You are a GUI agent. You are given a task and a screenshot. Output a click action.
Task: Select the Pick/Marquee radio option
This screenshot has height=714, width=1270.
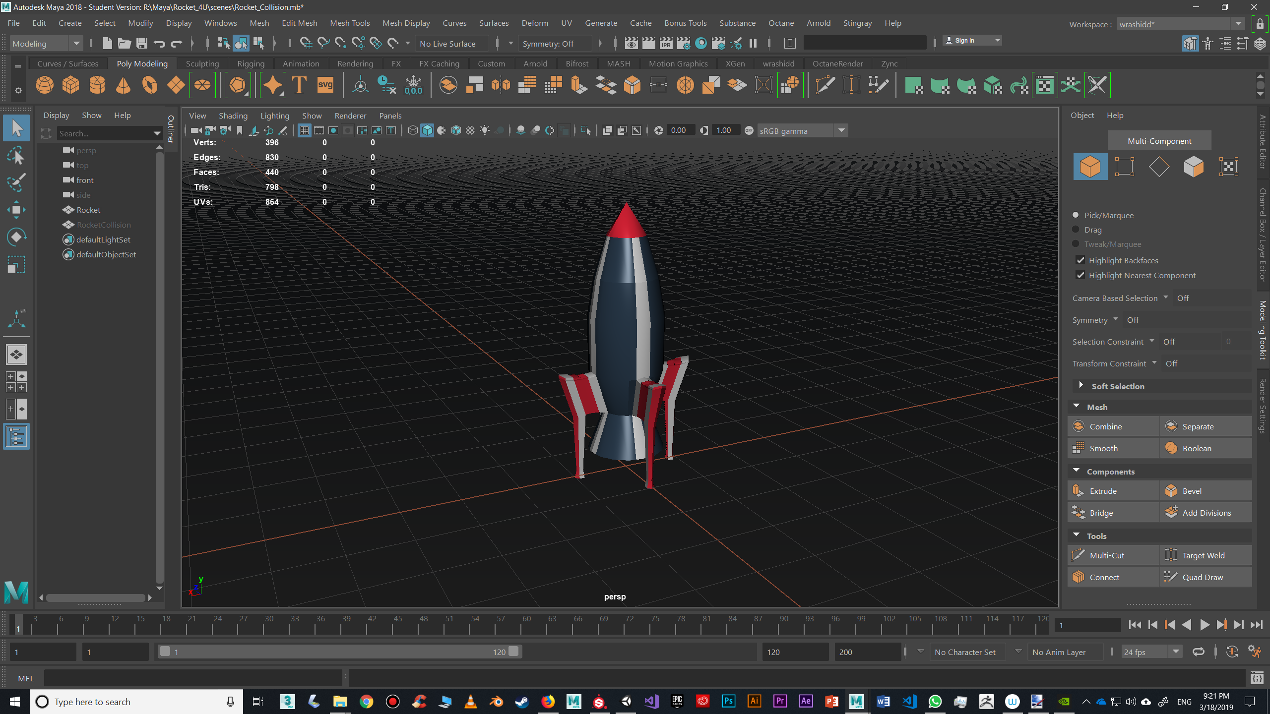point(1076,215)
